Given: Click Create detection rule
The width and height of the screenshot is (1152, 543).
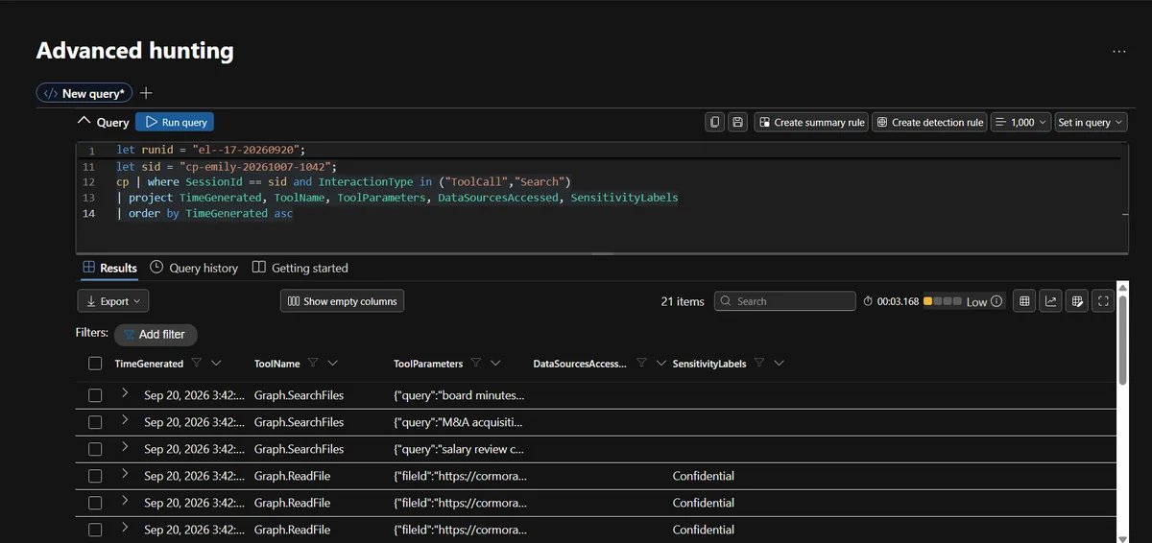Looking at the screenshot, I should point(929,122).
